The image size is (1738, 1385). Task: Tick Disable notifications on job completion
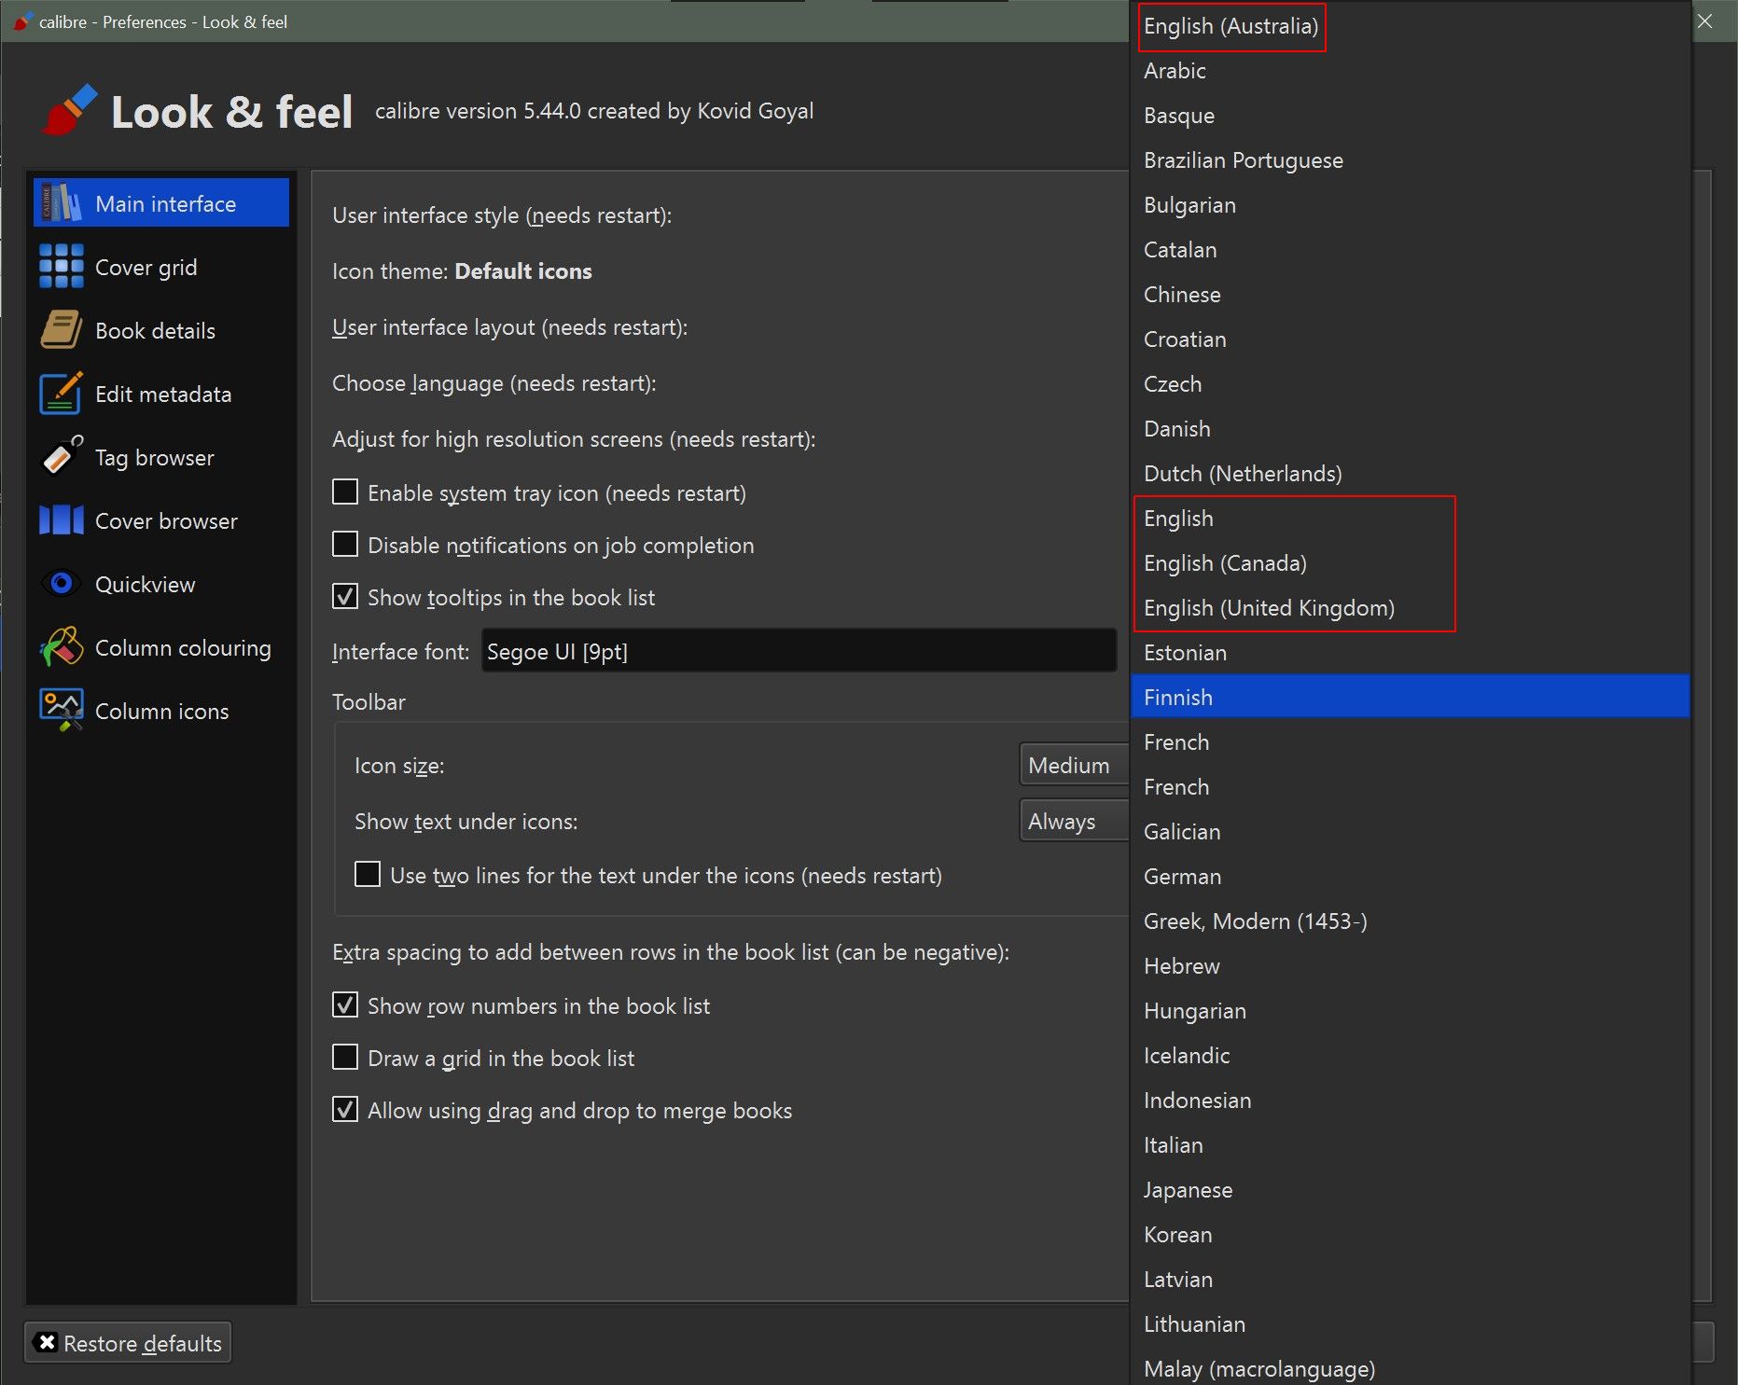point(345,545)
